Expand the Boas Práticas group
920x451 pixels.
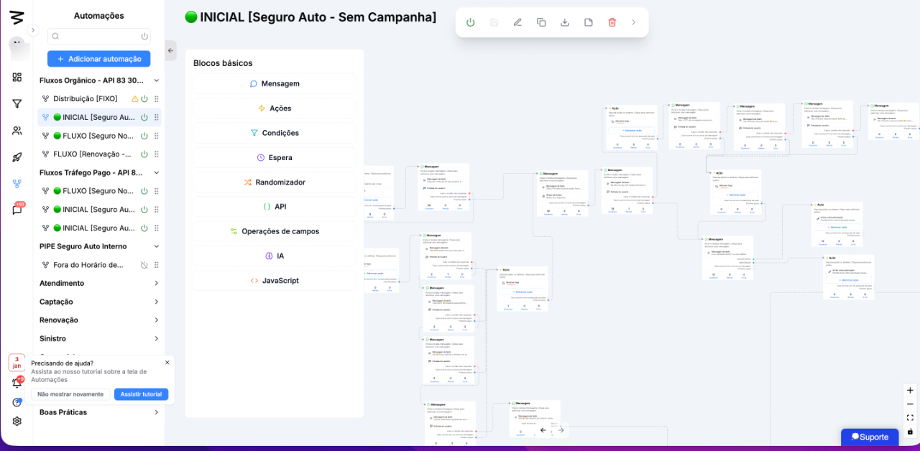coord(156,412)
